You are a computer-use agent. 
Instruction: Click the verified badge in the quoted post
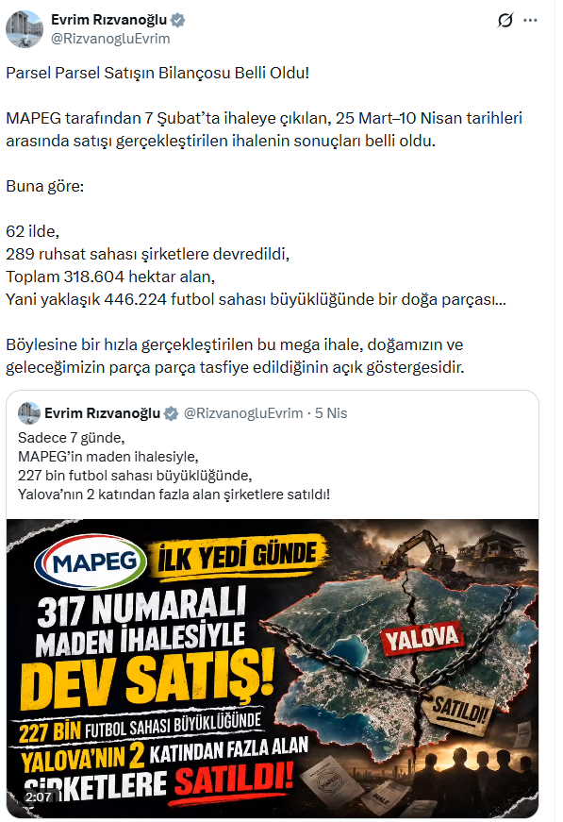coord(171,413)
